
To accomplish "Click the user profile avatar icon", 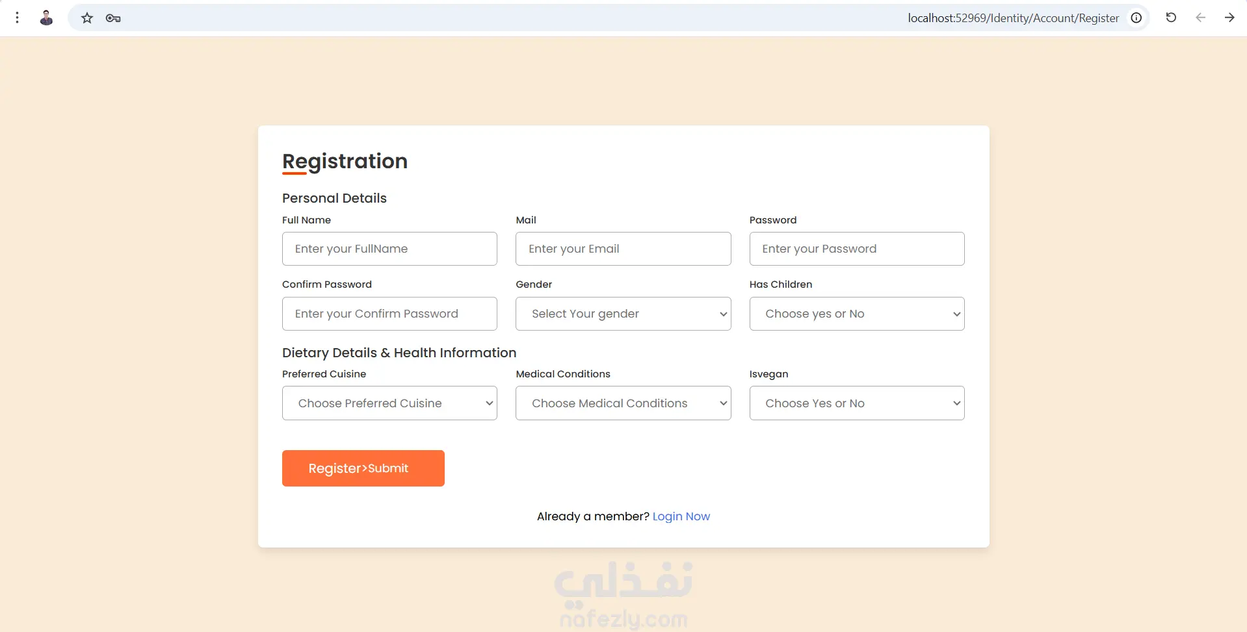I will click(x=46, y=18).
